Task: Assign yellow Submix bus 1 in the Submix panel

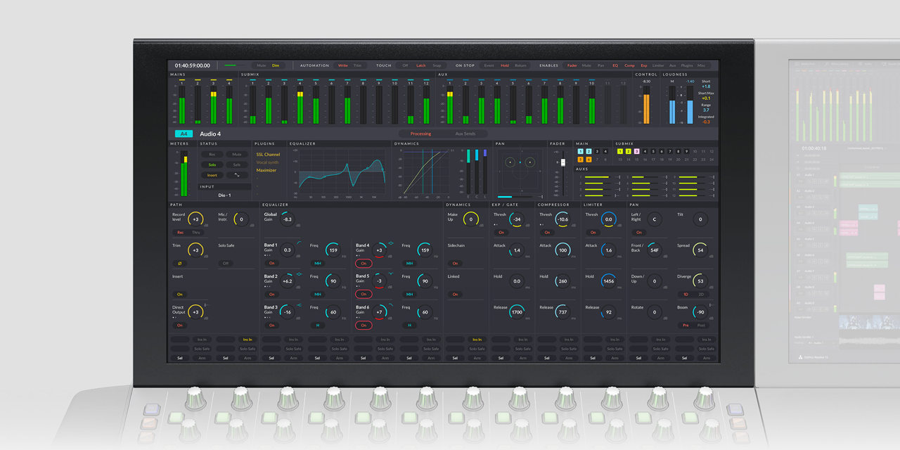Action: [x=620, y=151]
